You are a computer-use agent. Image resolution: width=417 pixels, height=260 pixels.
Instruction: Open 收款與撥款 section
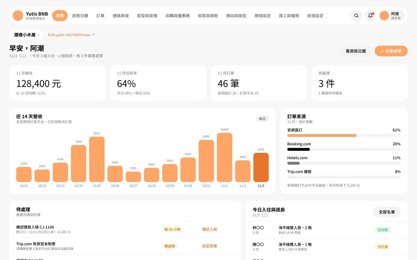click(208, 16)
